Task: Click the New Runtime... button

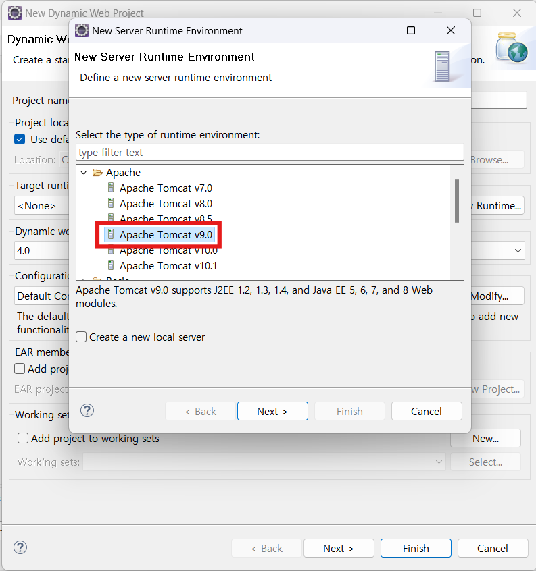Action: (497, 205)
